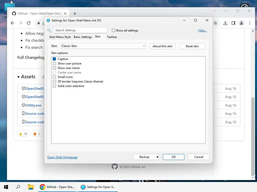Open Windows taskbar search
Viewport: 257px width, 192px height.
click(x=18, y=187)
